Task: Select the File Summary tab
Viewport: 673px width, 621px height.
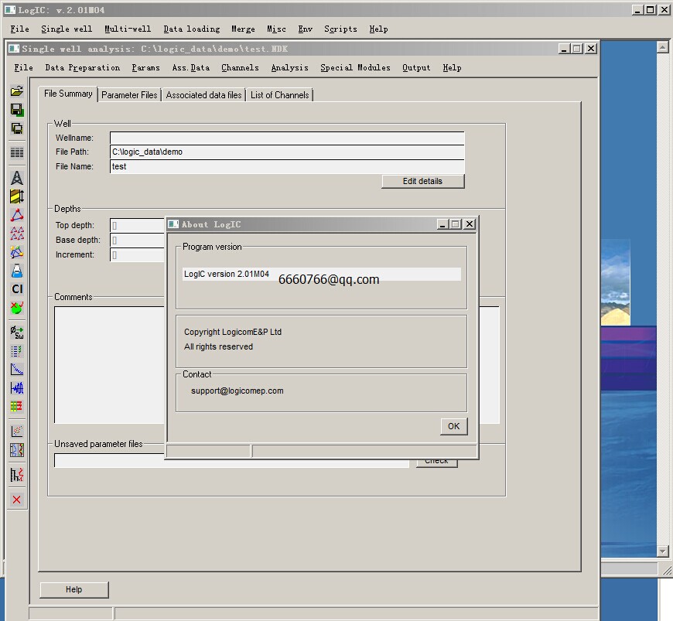Action: [x=68, y=94]
